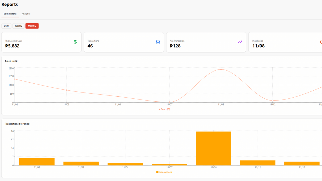Click the 1650 y-axis label

tap(11, 76)
